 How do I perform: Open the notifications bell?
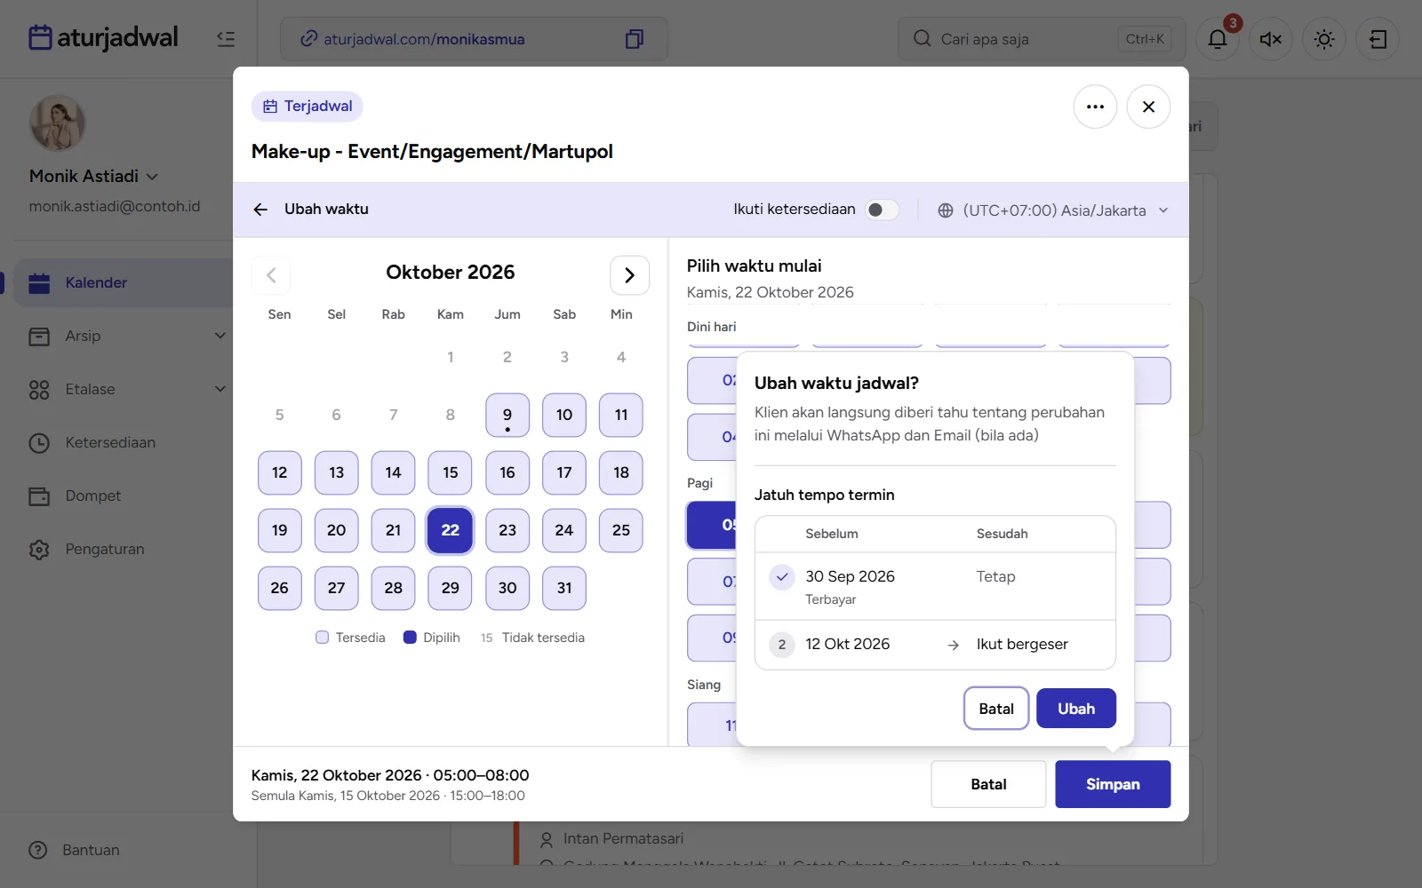[x=1218, y=39]
